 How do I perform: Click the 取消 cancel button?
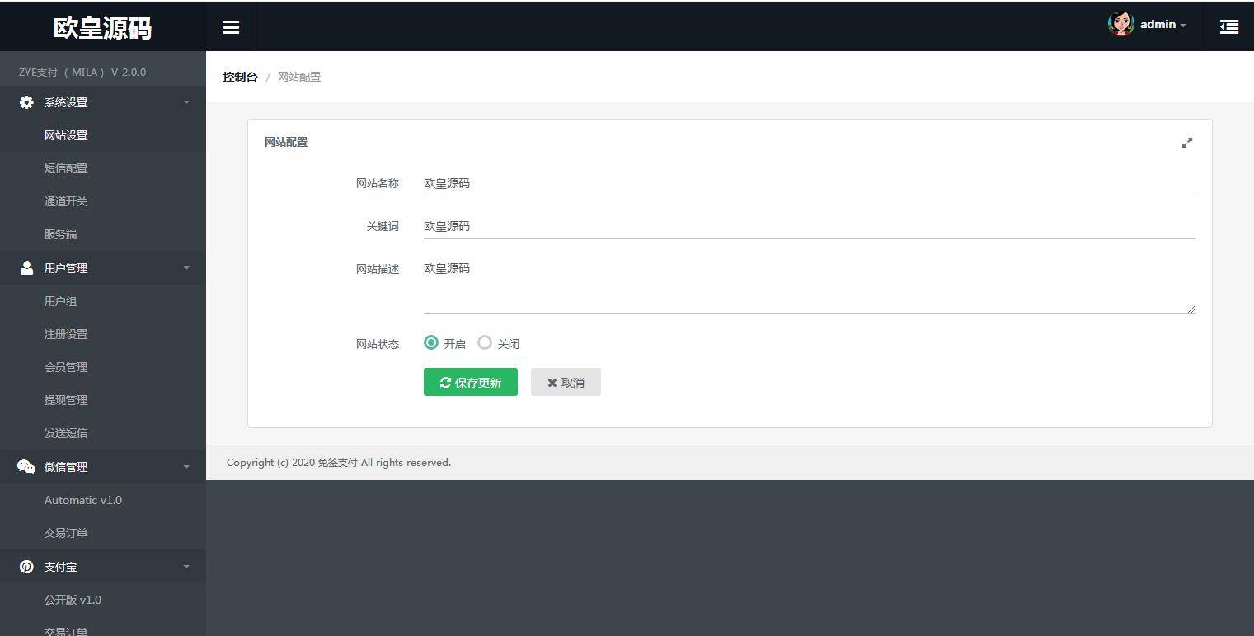(x=566, y=381)
